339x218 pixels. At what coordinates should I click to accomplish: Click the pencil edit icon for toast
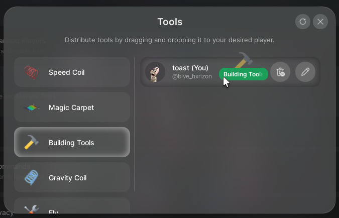point(305,72)
